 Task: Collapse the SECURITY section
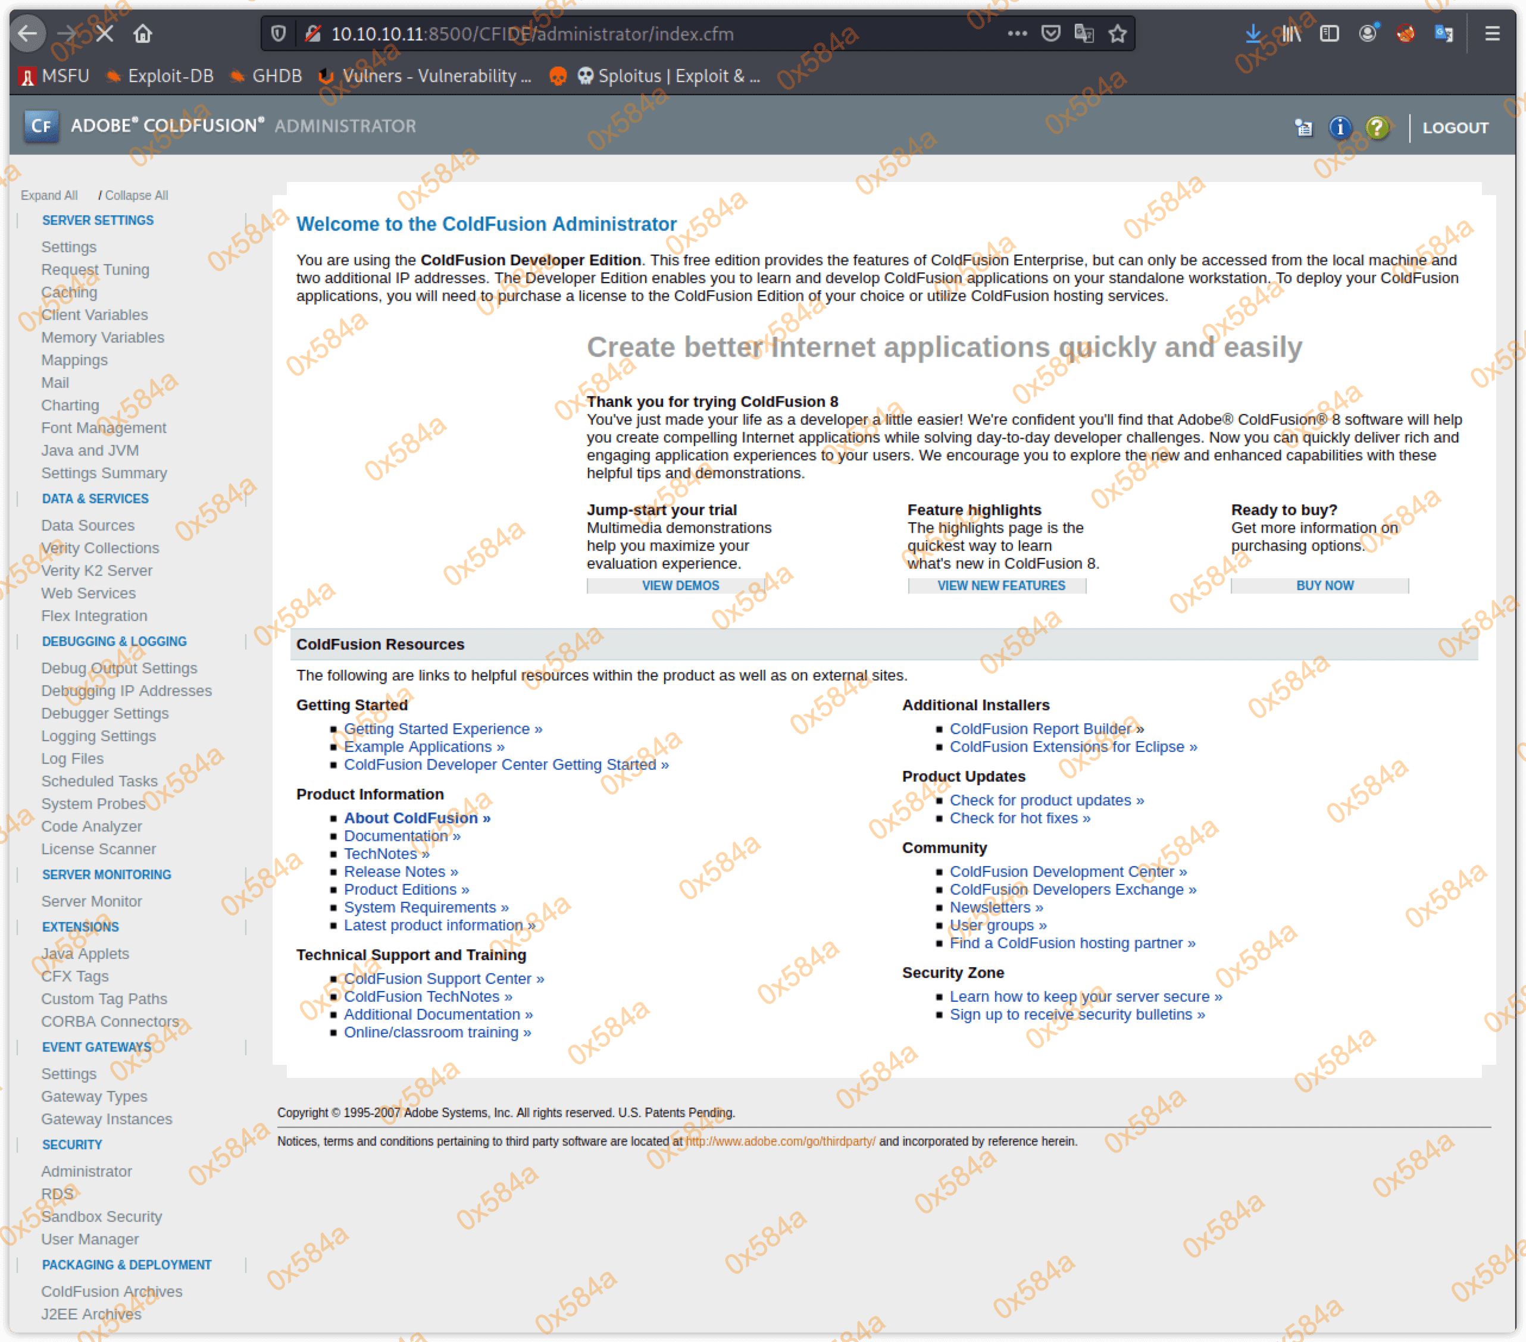point(71,1144)
